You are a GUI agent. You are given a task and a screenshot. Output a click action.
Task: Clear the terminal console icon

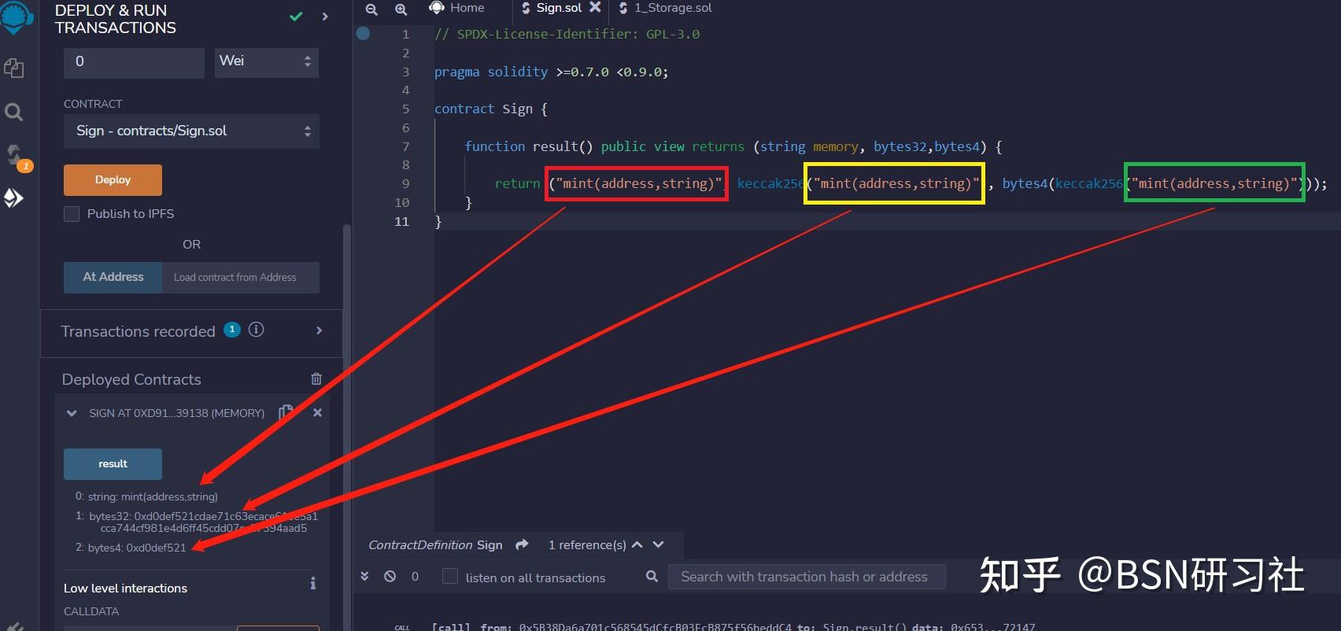click(390, 577)
